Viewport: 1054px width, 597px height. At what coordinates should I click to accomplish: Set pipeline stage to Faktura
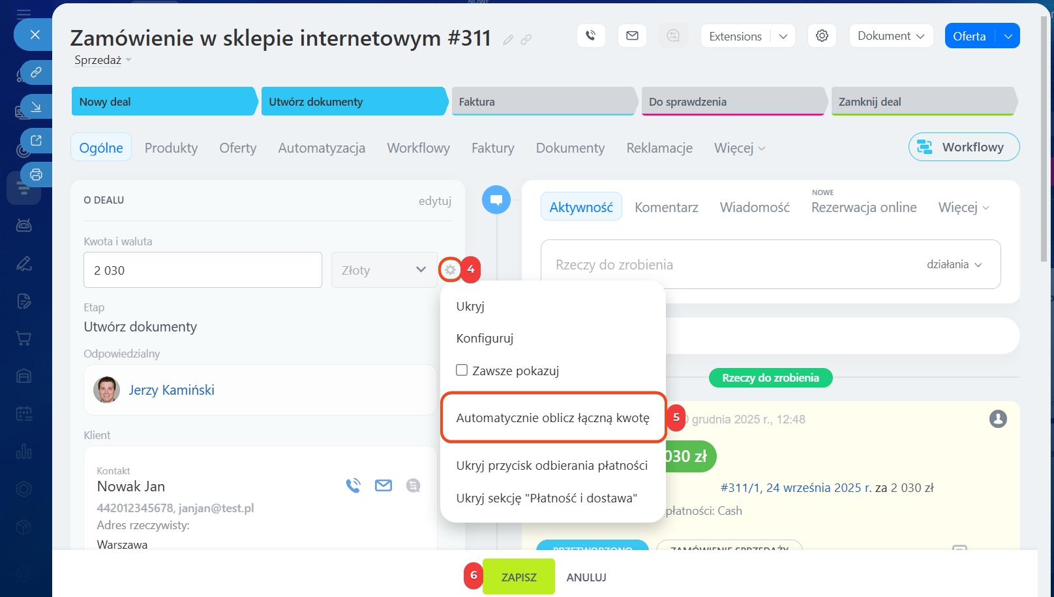coord(543,102)
